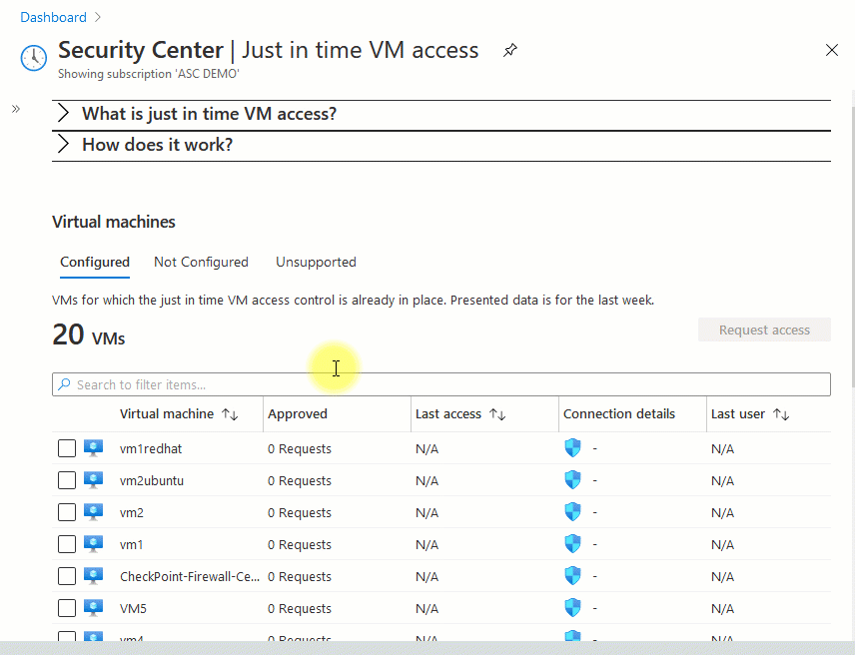Image resolution: width=855 pixels, height=655 pixels.
Task: Open the Unsupported tab
Action: click(x=317, y=263)
